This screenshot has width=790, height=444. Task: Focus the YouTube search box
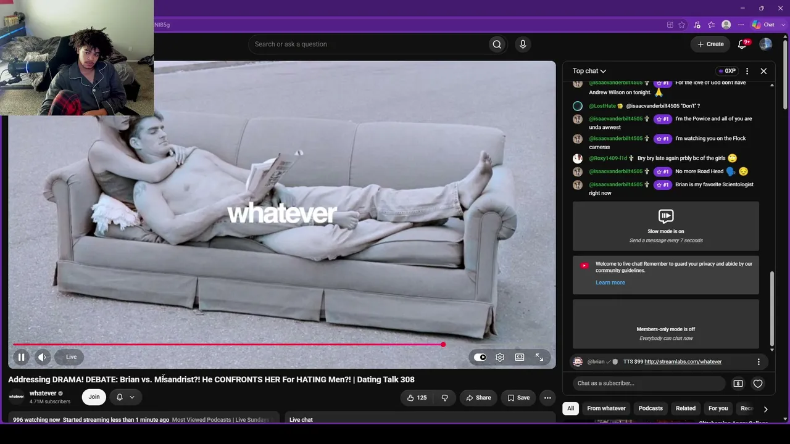(x=369, y=44)
